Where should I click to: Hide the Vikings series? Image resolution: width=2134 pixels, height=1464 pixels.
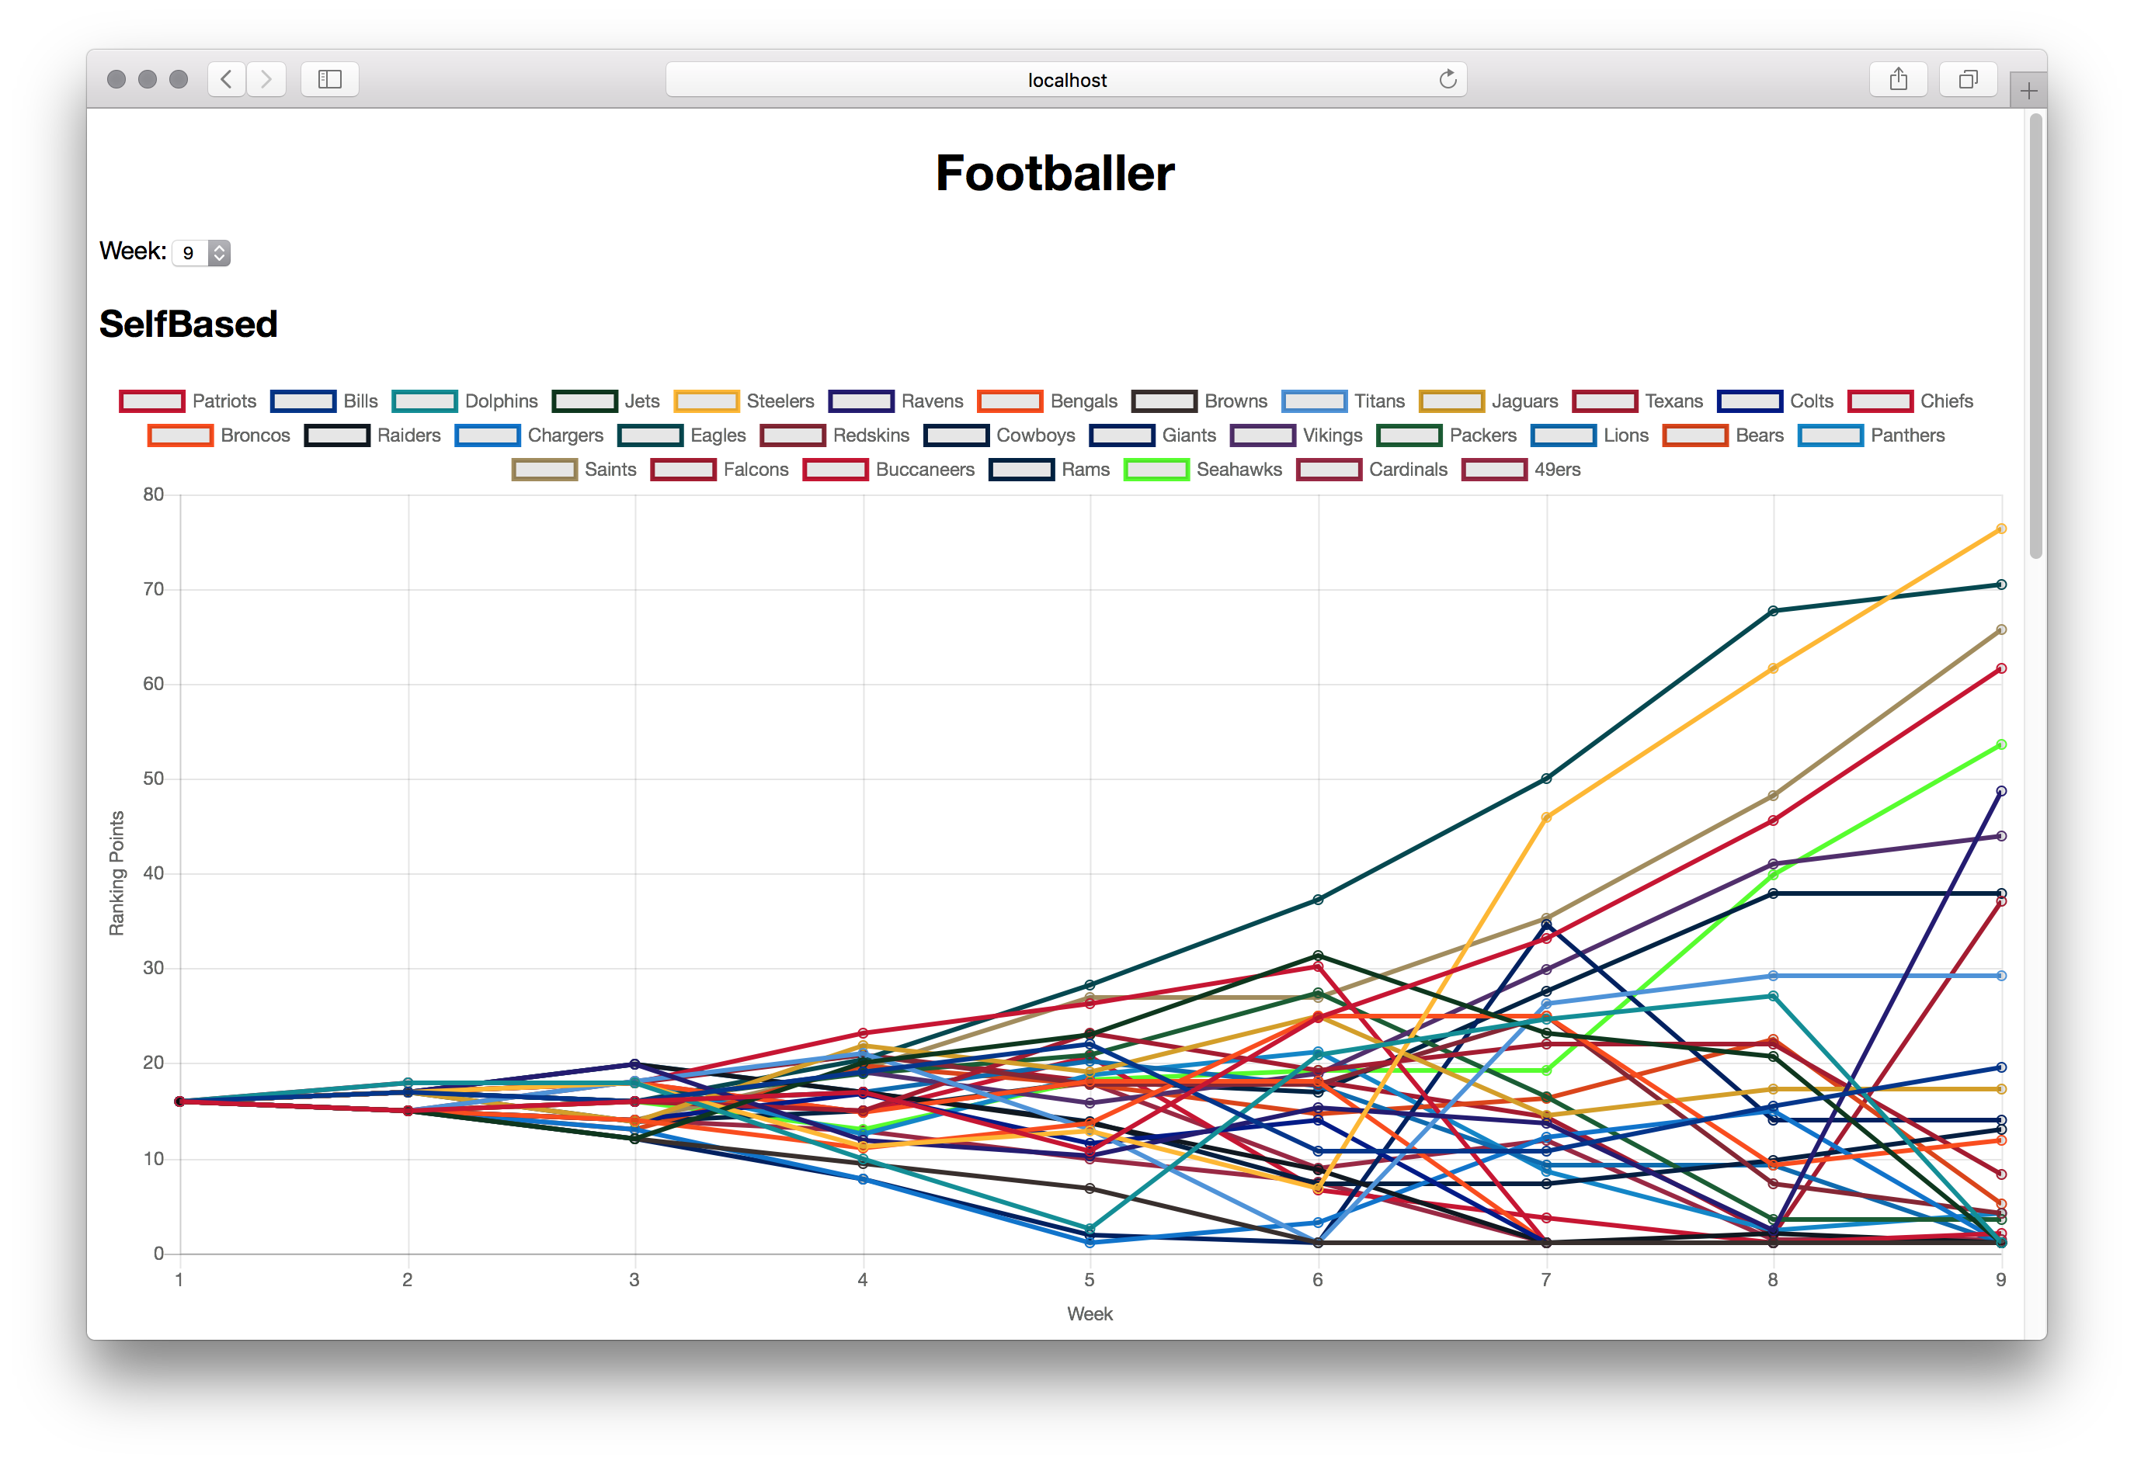pyautogui.click(x=1297, y=435)
